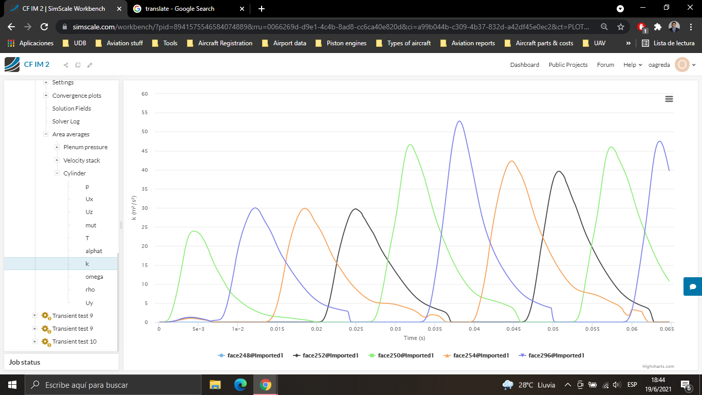702x395 pixels.
Task: Toggle the face248@Imported1 series in legend
Action: click(250, 355)
